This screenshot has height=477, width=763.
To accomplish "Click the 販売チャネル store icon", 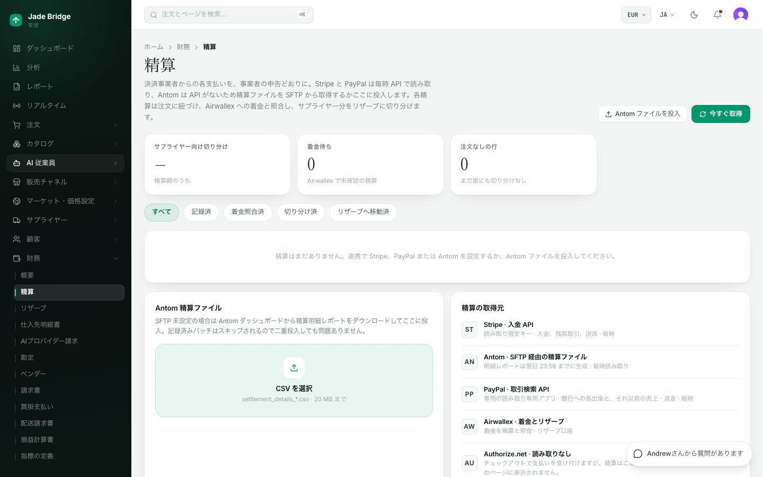I will click(x=16, y=182).
